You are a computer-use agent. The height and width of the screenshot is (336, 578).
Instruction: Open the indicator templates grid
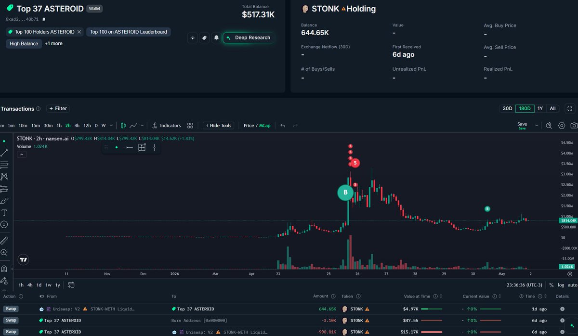(190, 126)
